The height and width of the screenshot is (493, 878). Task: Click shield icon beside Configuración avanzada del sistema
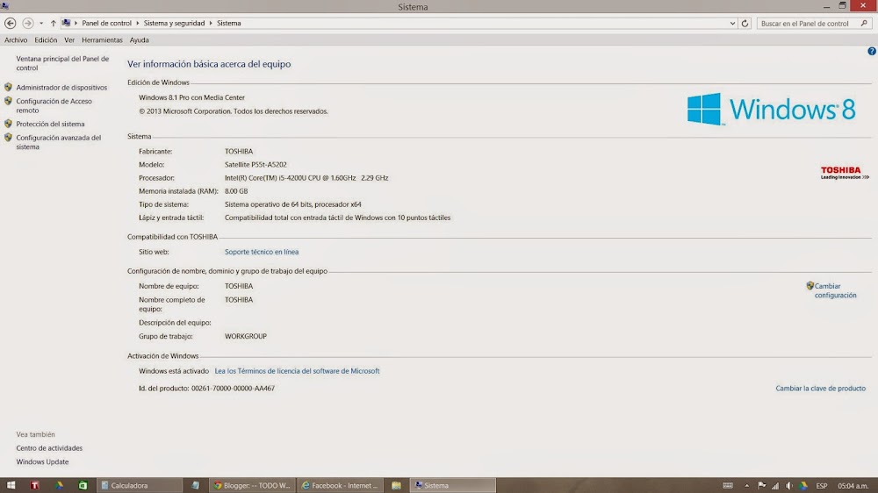pyautogui.click(x=8, y=138)
